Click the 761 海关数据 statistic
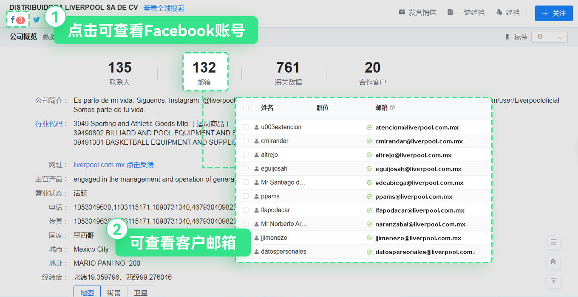 pos(288,73)
